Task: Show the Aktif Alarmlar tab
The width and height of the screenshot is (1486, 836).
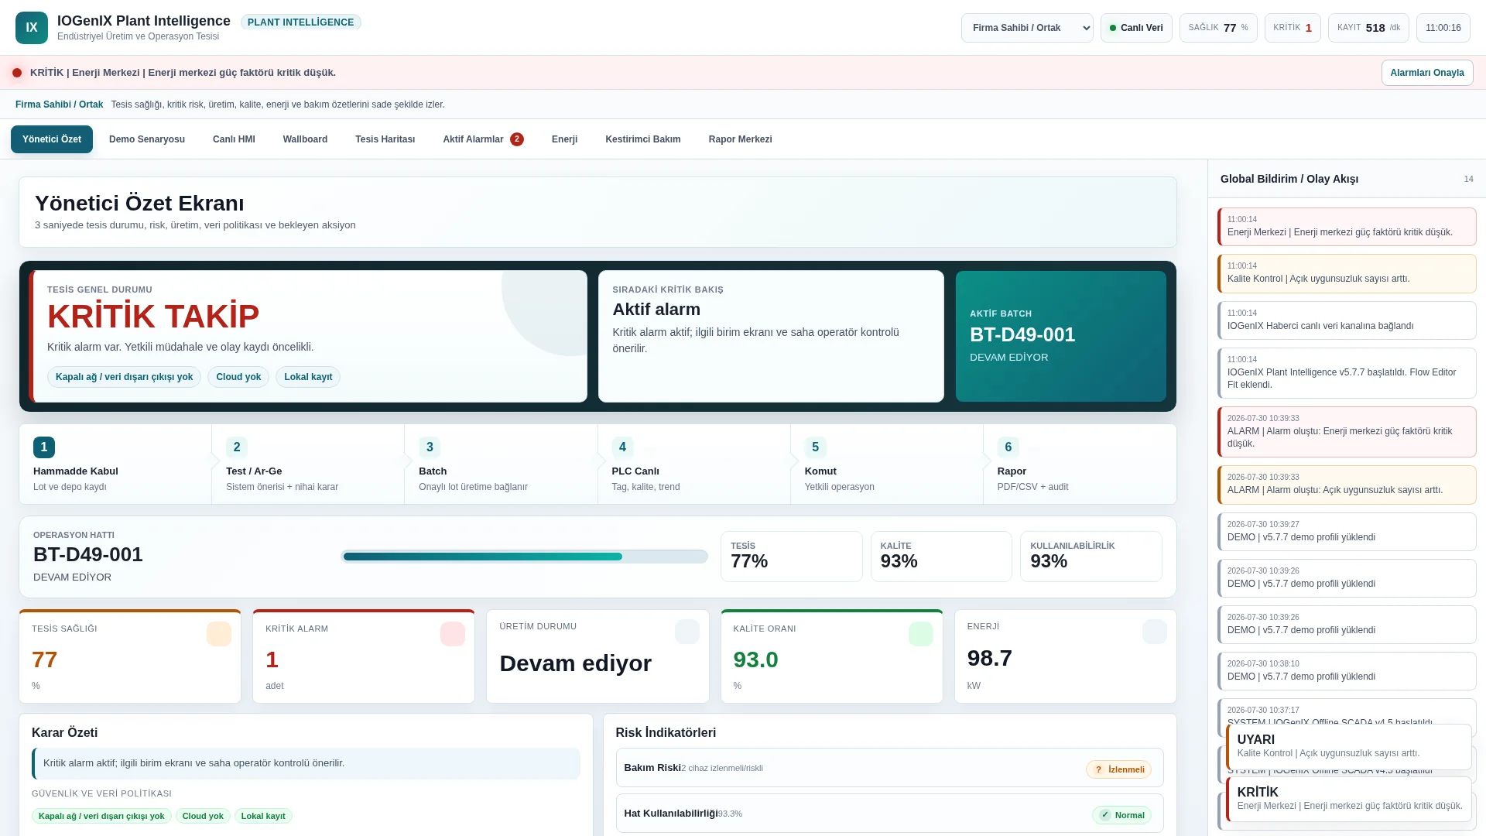Action: coord(483,139)
